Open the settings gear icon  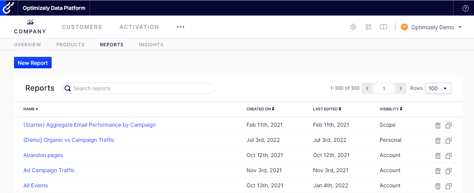pyautogui.click(x=353, y=27)
